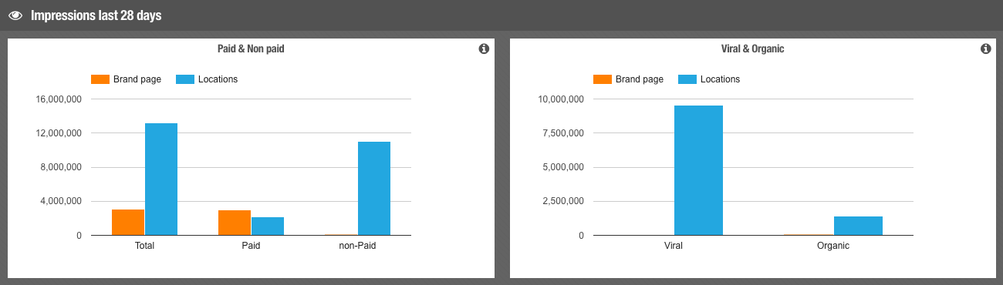Viewport: 1003px width, 285px height.
Task: Select the blue Locations bar for Total
Action: (161, 179)
